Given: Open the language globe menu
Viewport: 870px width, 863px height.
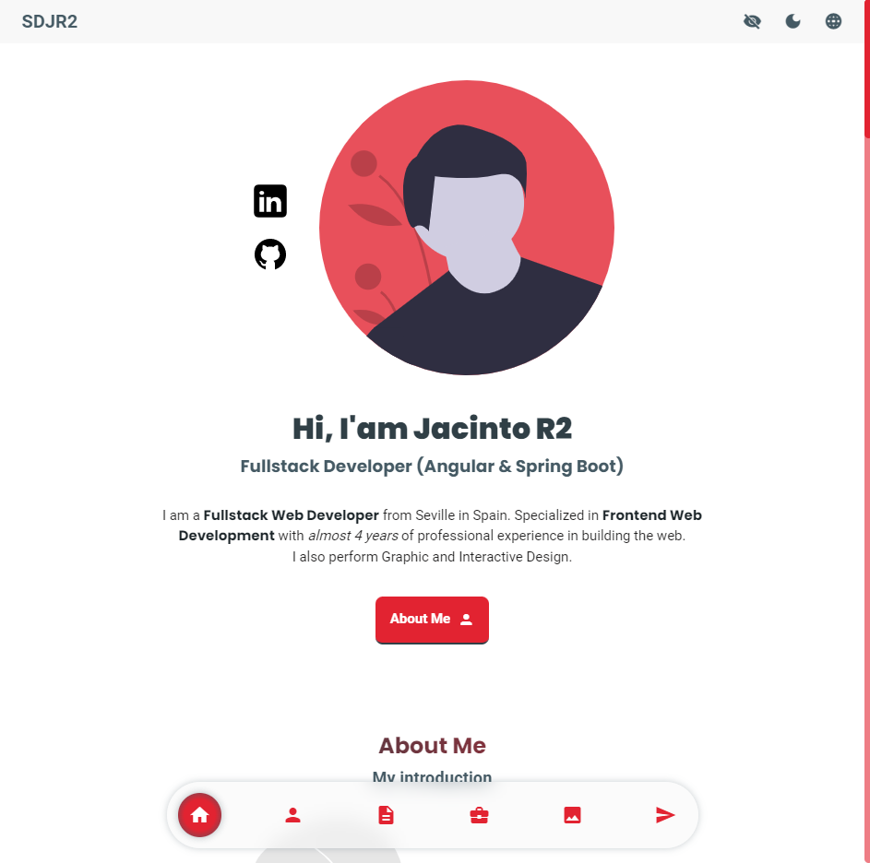Looking at the screenshot, I should 833,21.
